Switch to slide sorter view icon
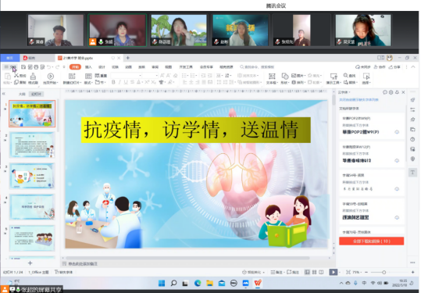The height and width of the screenshot is (293, 421). coord(315,272)
